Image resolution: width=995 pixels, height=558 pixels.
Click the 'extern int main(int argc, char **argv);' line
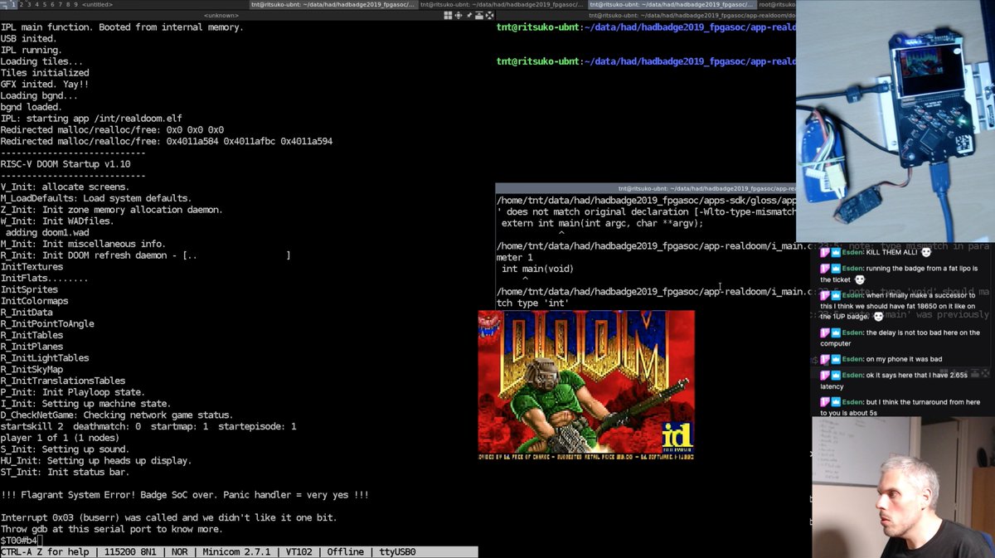tap(602, 223)
